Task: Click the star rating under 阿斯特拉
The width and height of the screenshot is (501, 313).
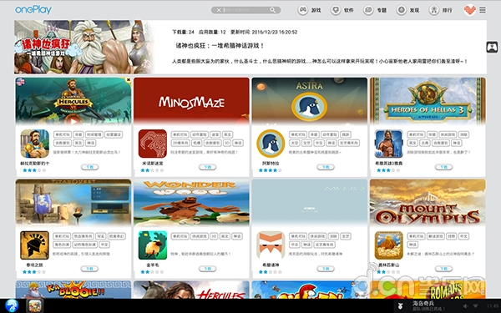Action: click(x=271, y=170)
